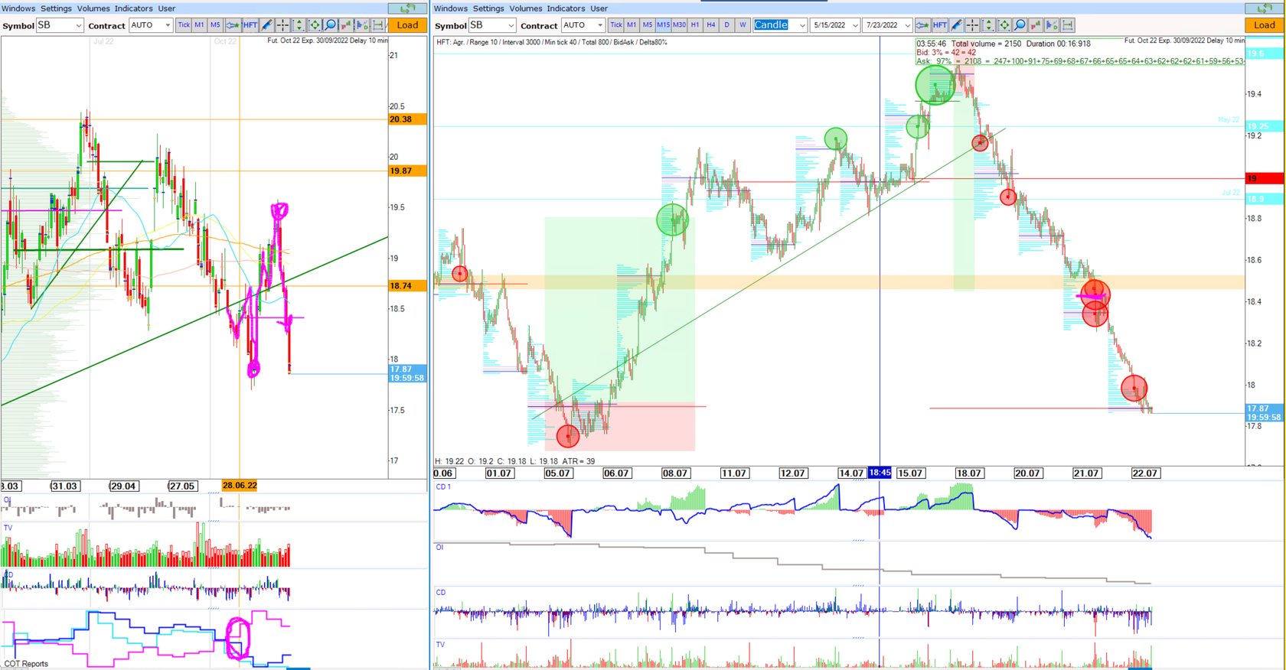
Task: Click the volume bars icon in right toolbar
Action: (x=1036, y=25)
